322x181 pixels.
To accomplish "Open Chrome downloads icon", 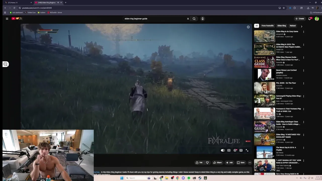I will tap(308, 8).
